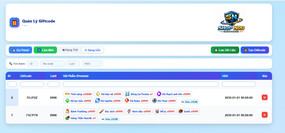Focus the HSD search field
This screenshot has width=285, height=133.
(92, 64)
